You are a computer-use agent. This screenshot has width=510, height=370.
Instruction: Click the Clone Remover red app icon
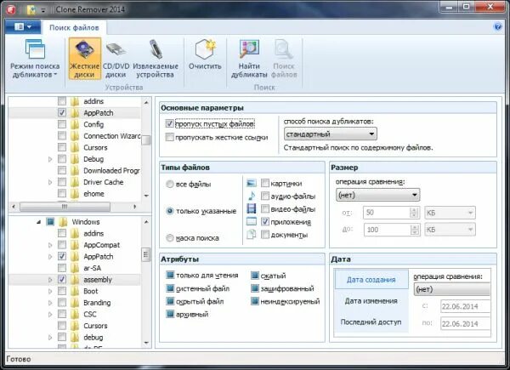[x=11, y=9]
